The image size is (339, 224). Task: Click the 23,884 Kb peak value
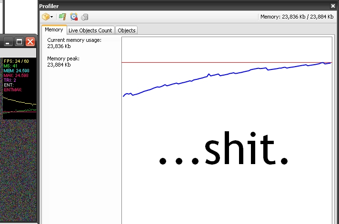coord(59,65)
